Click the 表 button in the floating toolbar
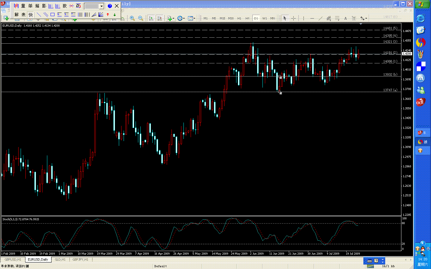 [23, 15]
